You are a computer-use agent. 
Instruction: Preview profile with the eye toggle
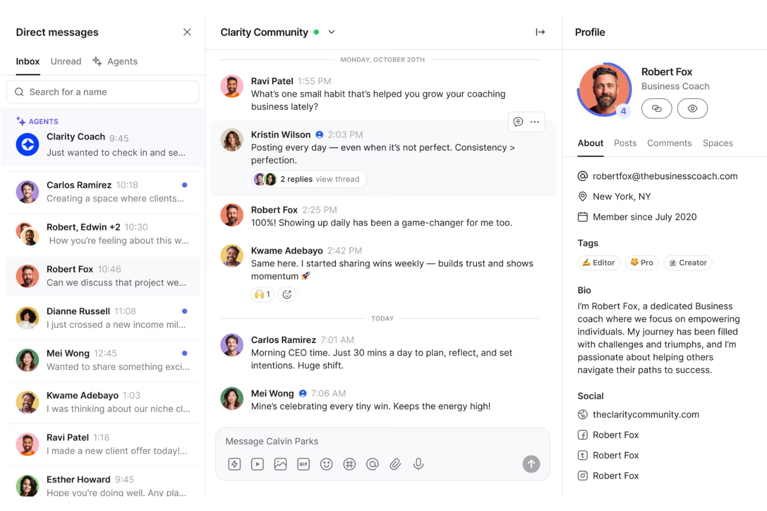(x=692, y=108)
